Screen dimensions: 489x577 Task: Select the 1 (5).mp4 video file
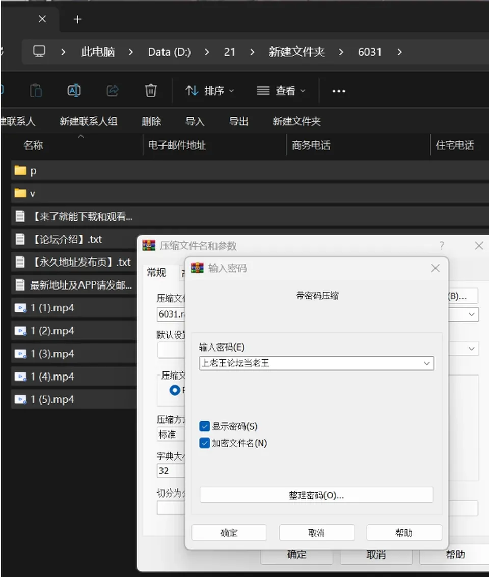point(74,399)
